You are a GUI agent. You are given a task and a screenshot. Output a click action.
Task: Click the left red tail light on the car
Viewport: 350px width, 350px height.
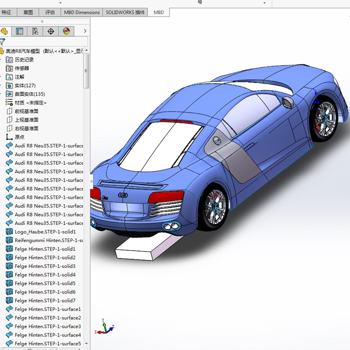pos(95,193)
